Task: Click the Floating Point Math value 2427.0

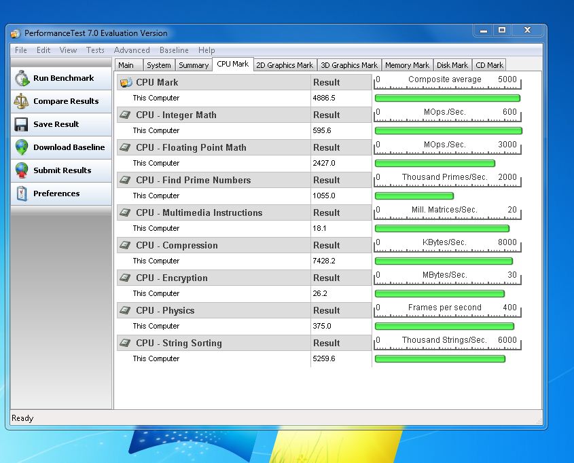Action: 324,163
